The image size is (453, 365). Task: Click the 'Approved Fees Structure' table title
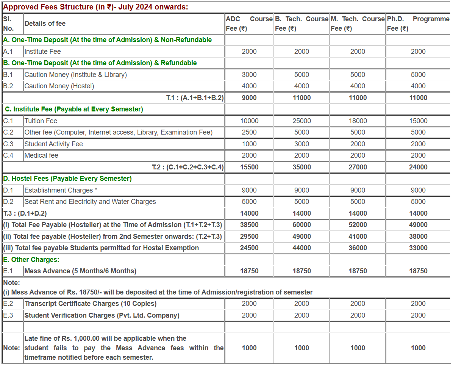(x=95, y=7)
